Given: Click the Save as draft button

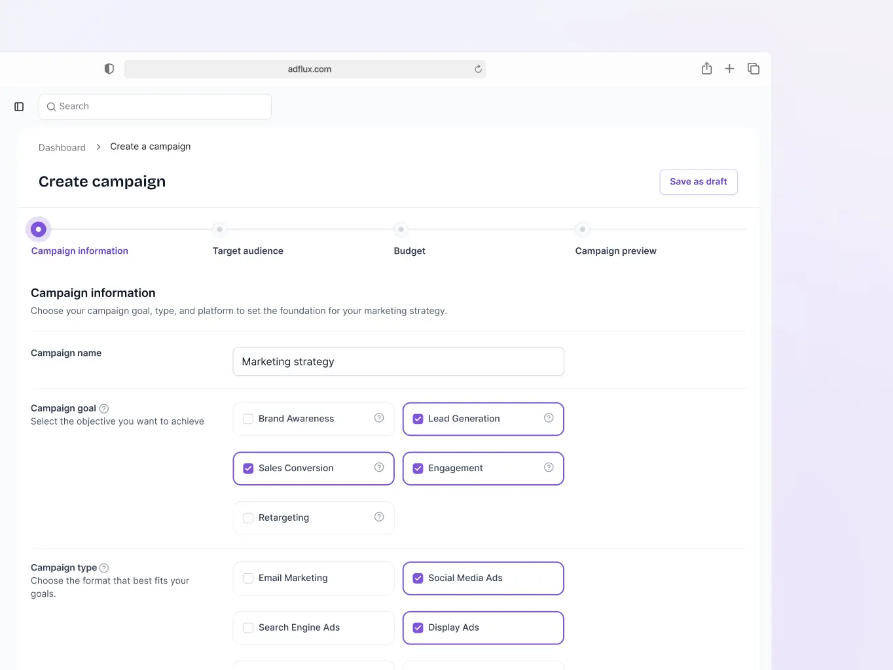Looking at the screenshot, I should (698, 182).
